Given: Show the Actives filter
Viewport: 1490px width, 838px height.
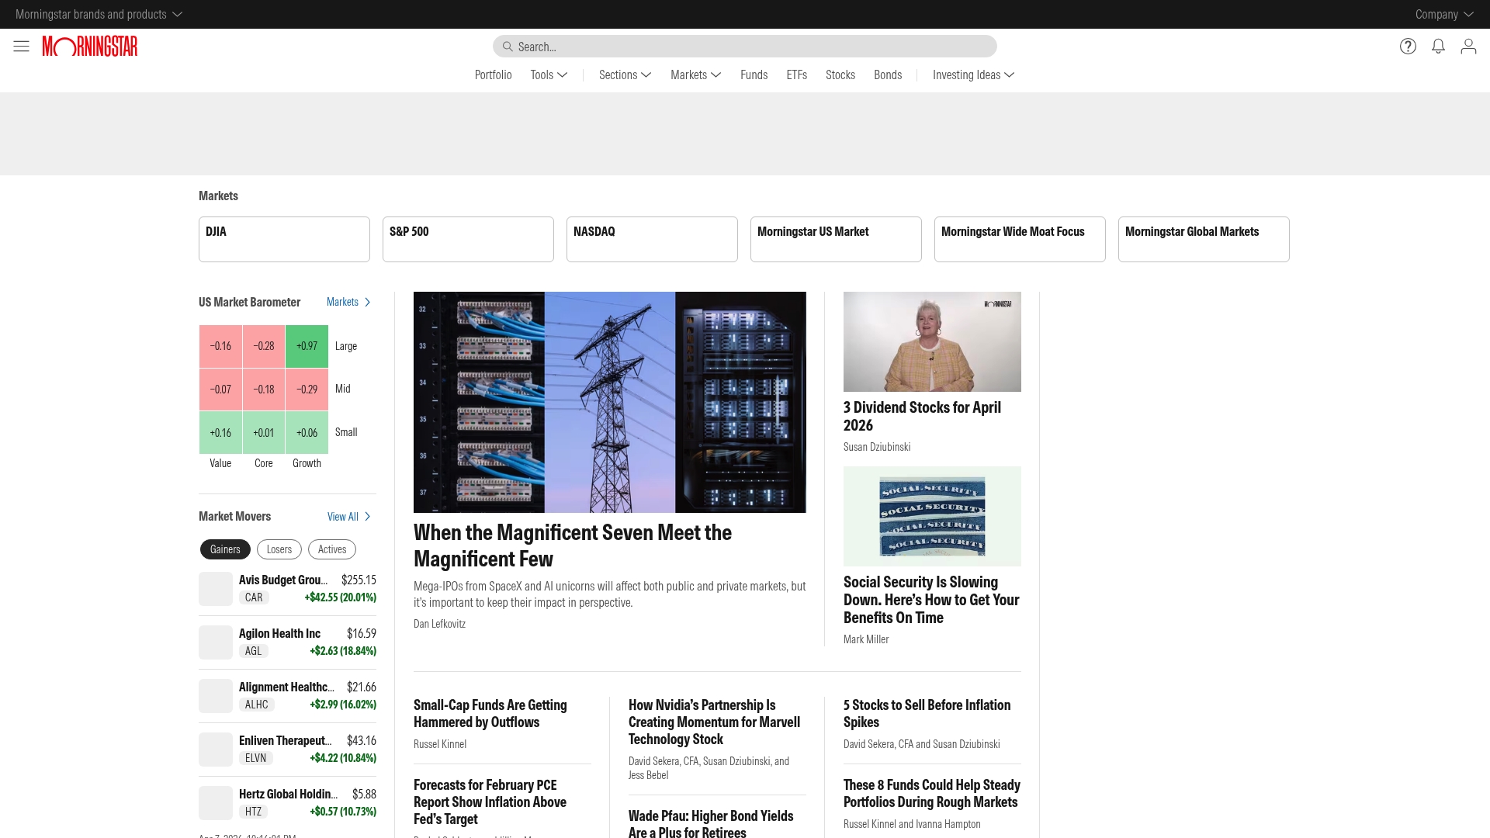Looking at the screenshot, I should 331,549.
